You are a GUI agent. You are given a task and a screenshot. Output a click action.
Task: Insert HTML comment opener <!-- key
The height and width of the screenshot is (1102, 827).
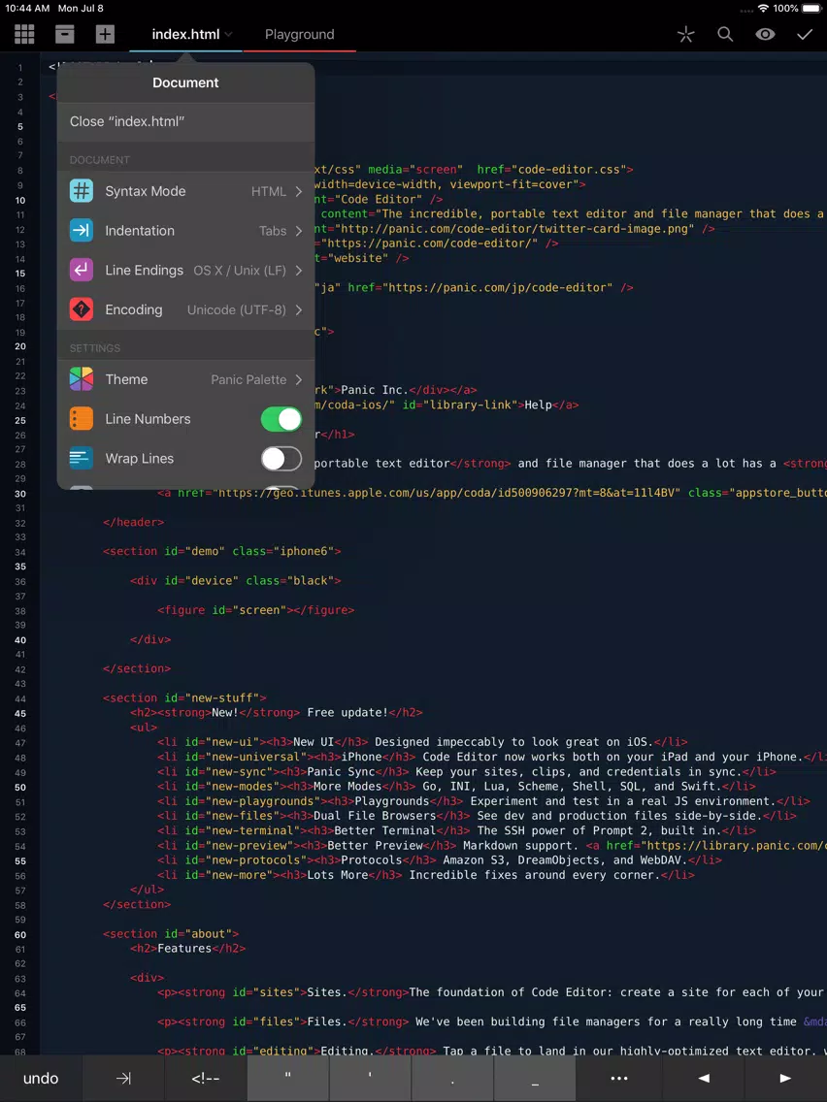[206, 1078]
